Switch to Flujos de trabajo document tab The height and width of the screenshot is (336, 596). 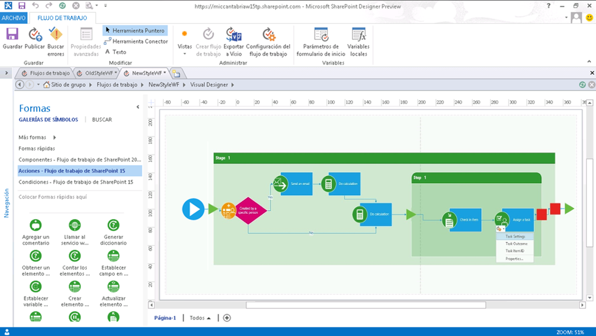coord(45,73)
